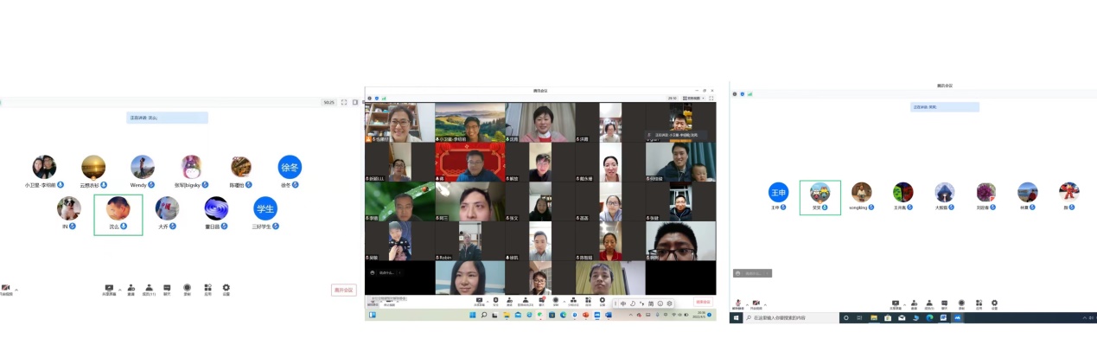Click the Windows Start button on the right taskbar
Viewport: 1097px width, 364px height.
coord(736,318)
